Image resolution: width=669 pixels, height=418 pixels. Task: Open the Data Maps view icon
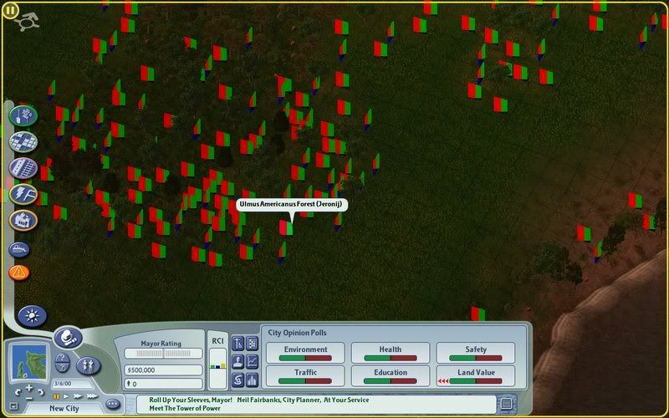pyautogui.click(x=253, y=344)
